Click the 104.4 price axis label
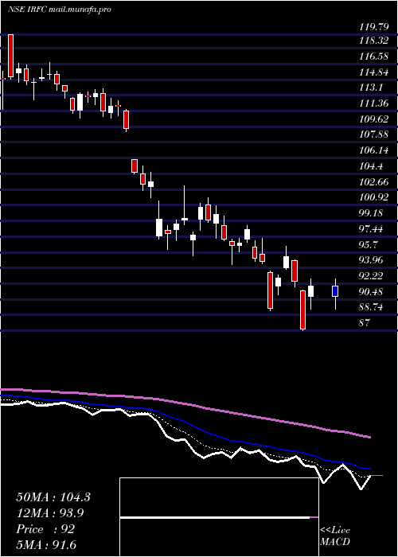 point(371,166)
